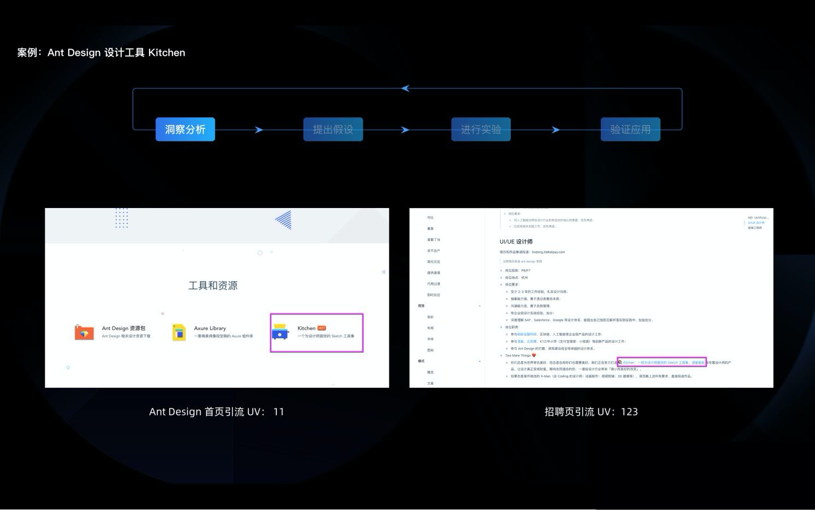Click the UI/UE 设计师 job heading
The image size is (815, 510).
click(x=516, y=241)
